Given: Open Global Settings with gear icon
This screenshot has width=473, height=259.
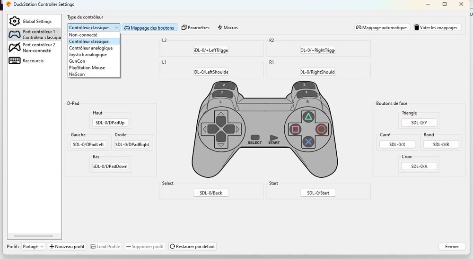Looking at the screenshot, I should click(x=34, y=21).
